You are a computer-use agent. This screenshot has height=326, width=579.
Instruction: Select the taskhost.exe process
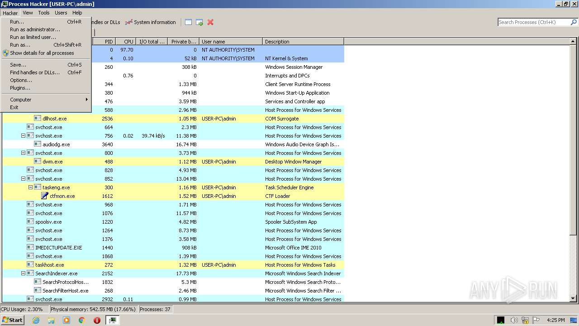173,265
